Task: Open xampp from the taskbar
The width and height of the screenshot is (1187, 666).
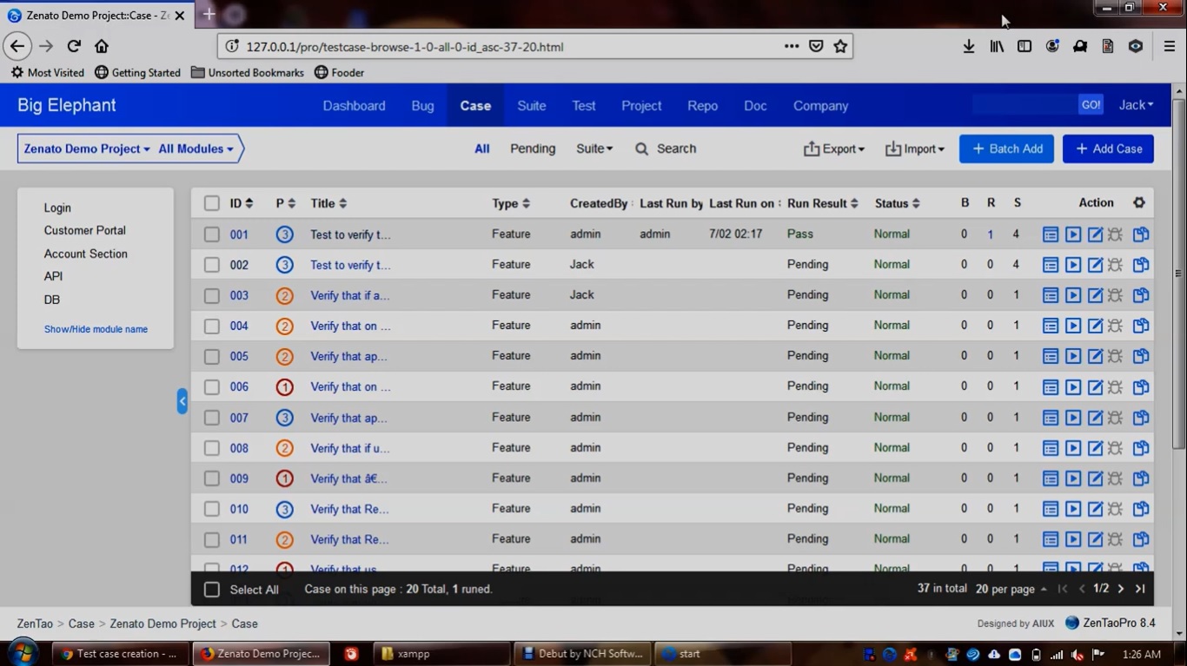Action: point(441,654)
